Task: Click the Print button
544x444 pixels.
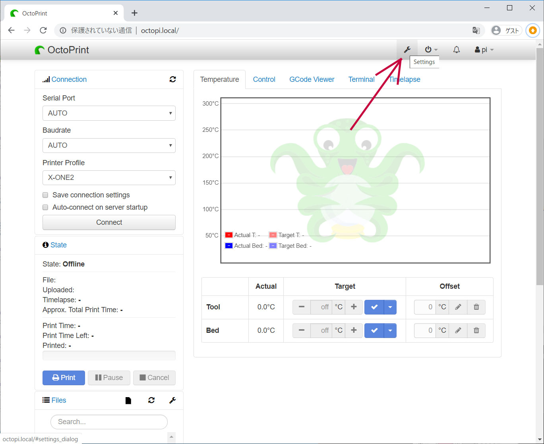Action: 64,378
